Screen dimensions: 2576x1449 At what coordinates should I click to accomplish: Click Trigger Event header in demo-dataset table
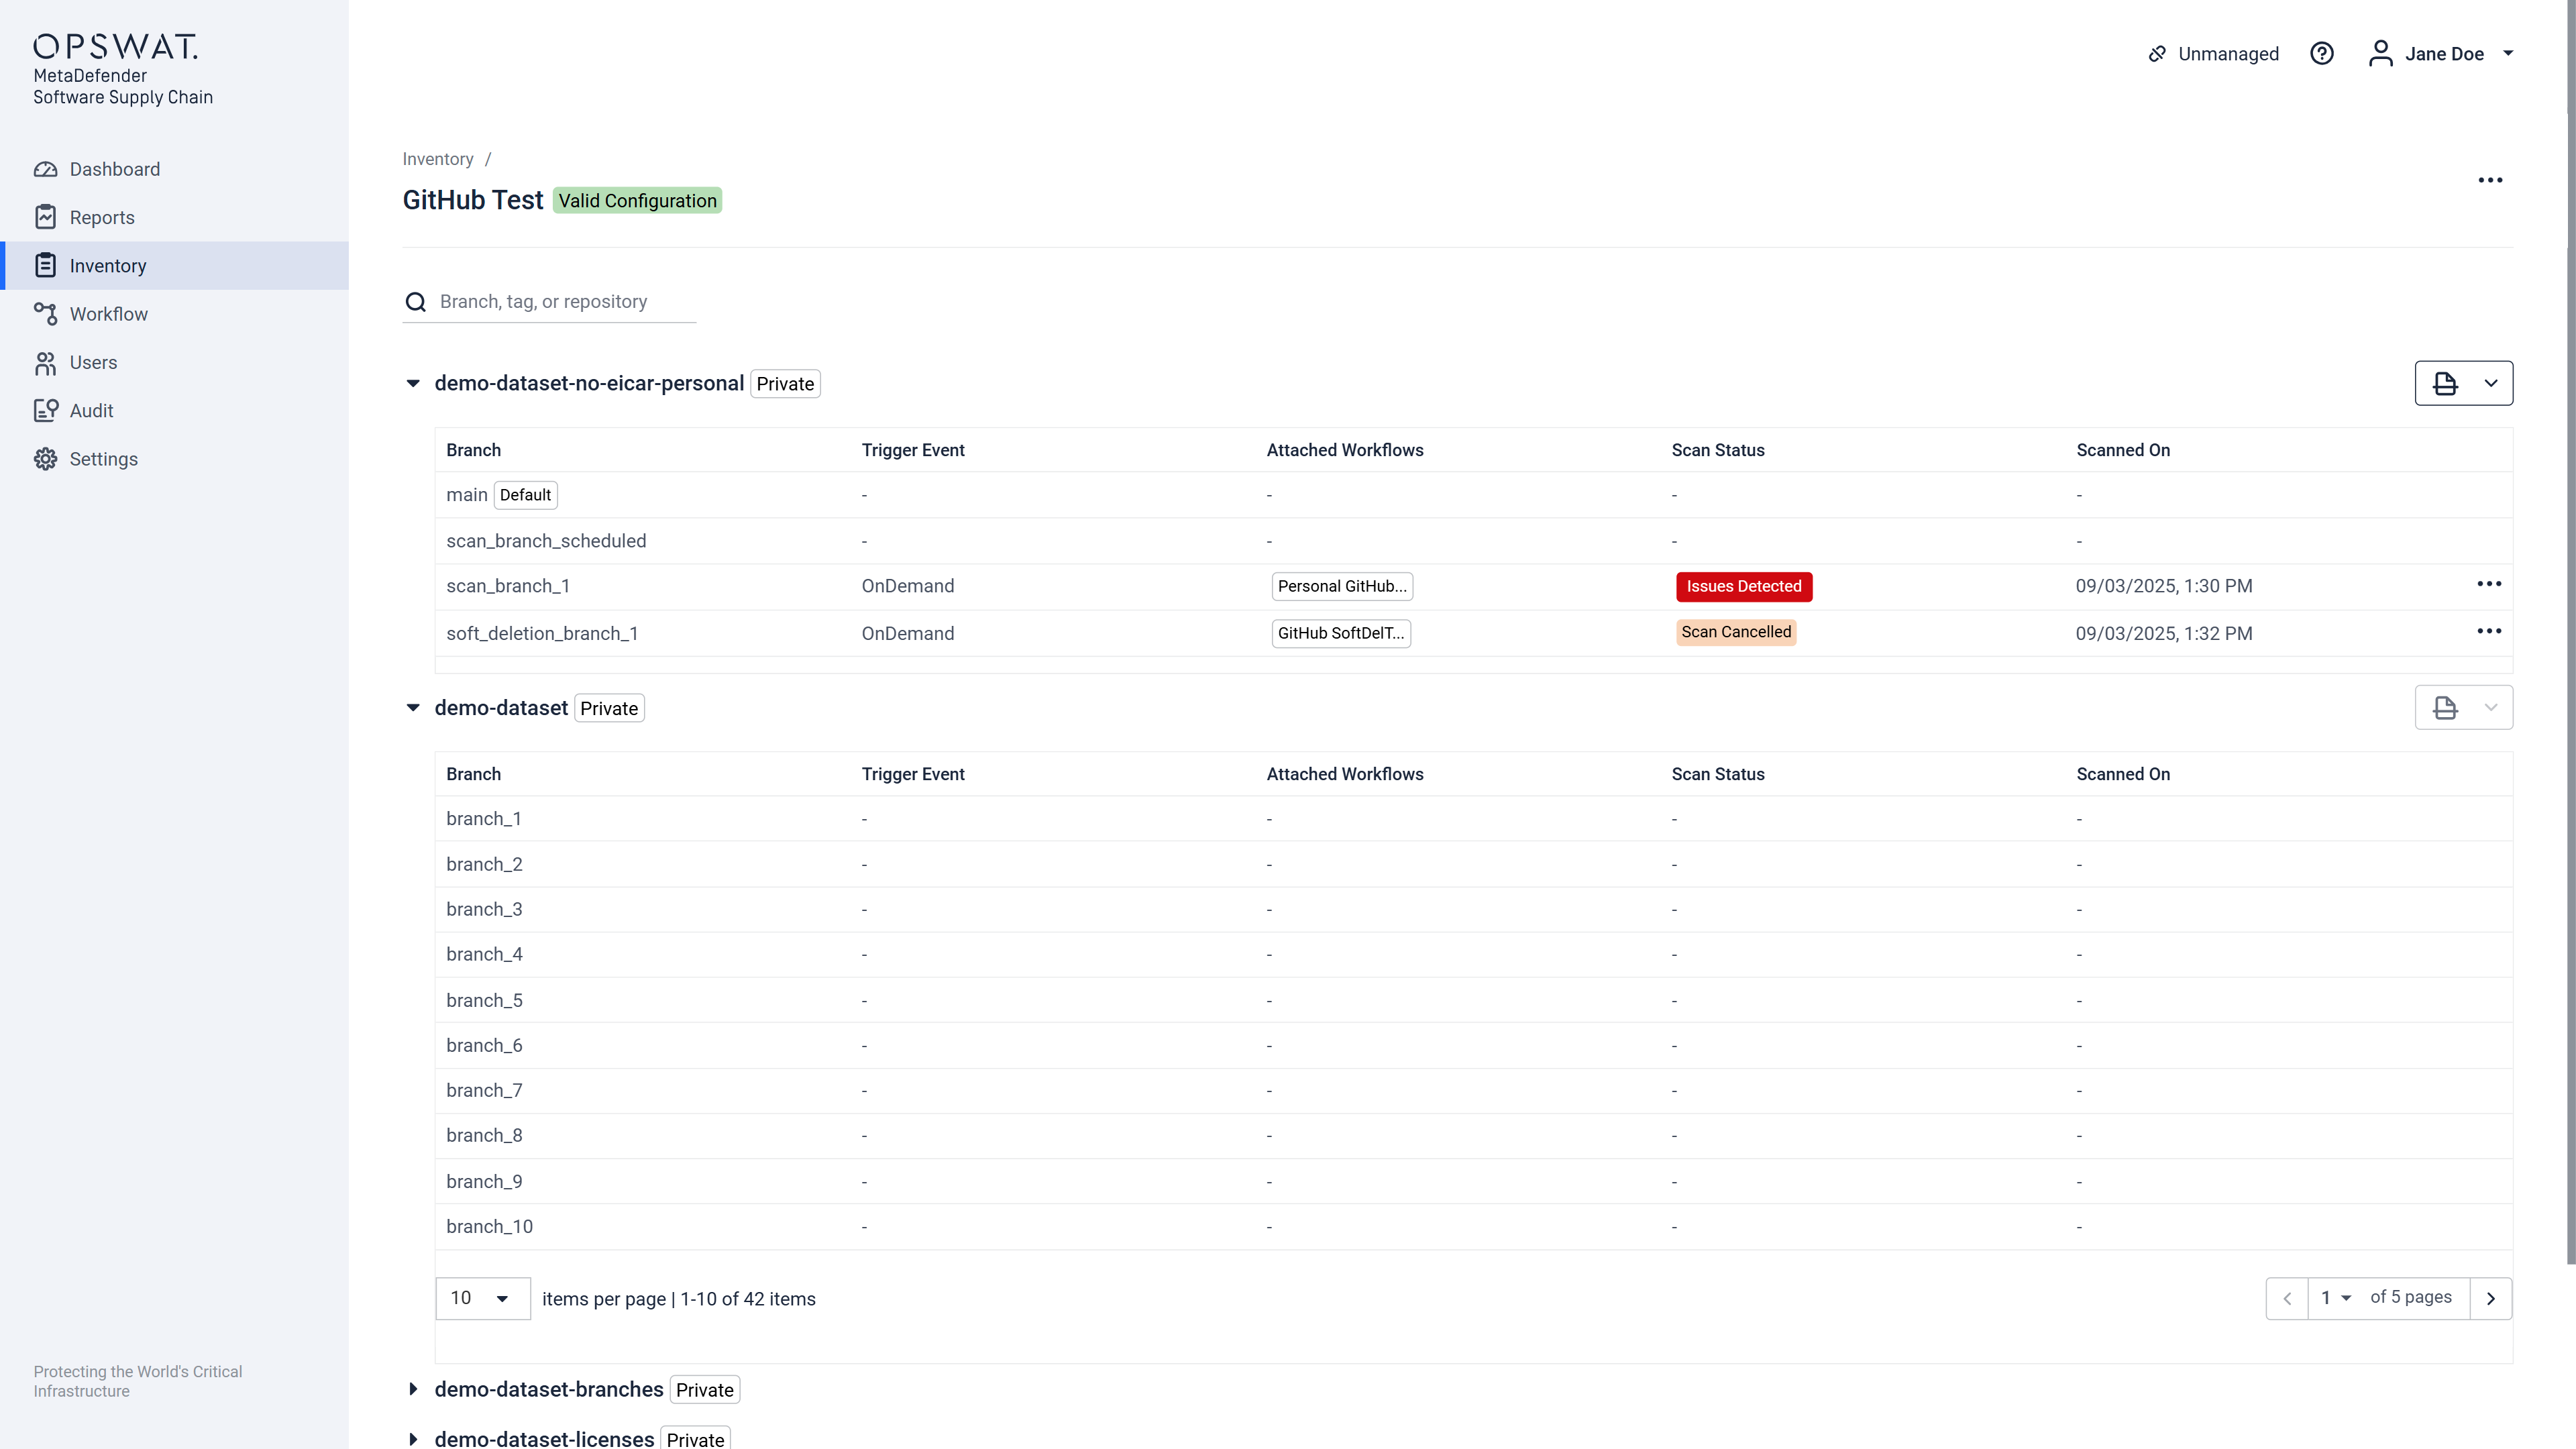913,774
